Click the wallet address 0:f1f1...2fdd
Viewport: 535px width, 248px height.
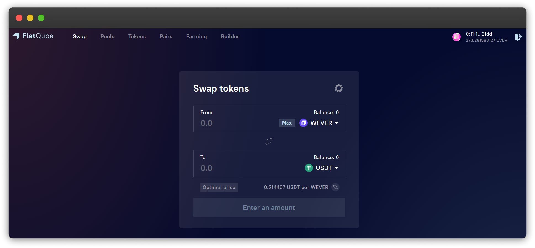[479, 34]
